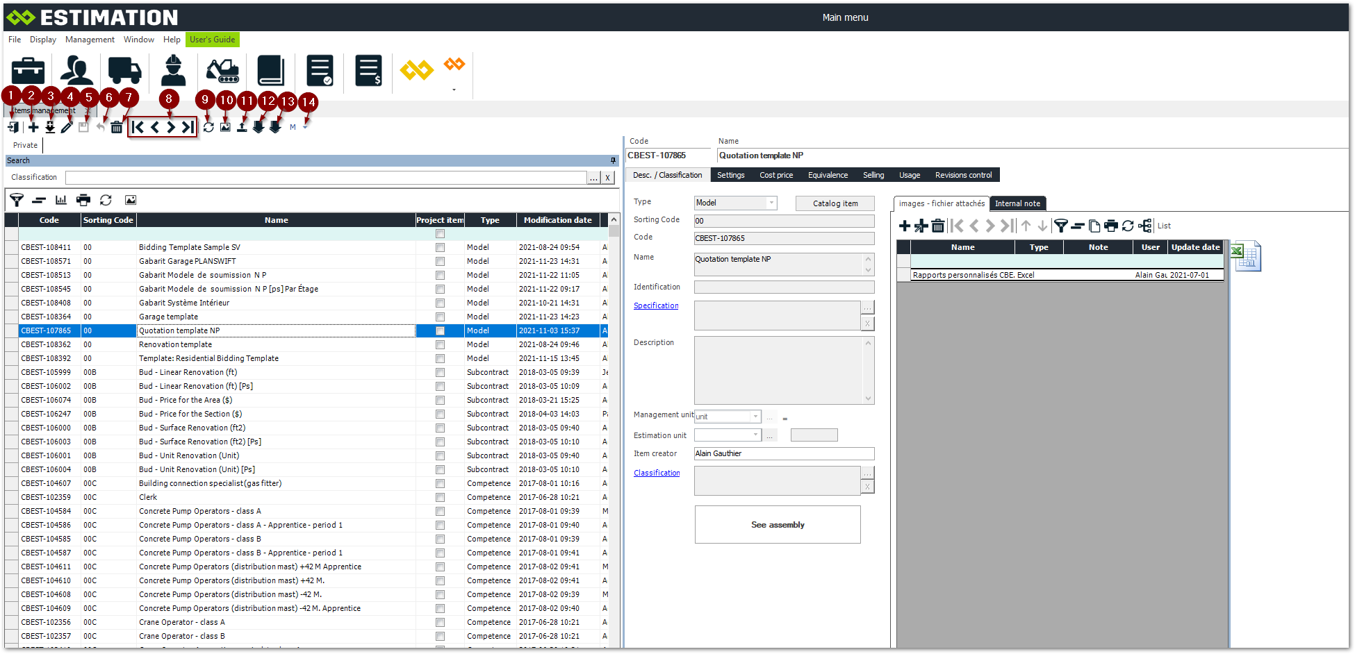
Task: Switch to the Cost price tab
Action: pos(775,175)
